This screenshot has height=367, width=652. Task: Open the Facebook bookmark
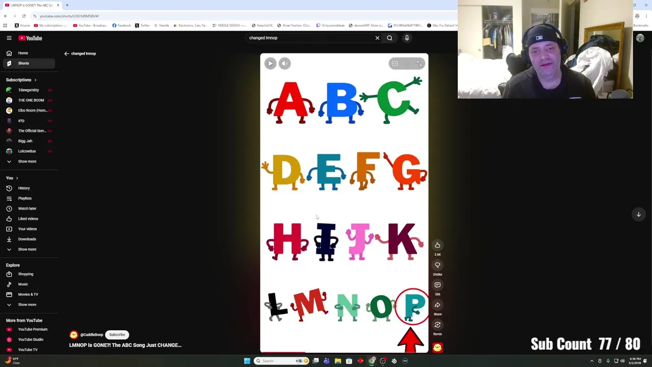coord(121,25)
